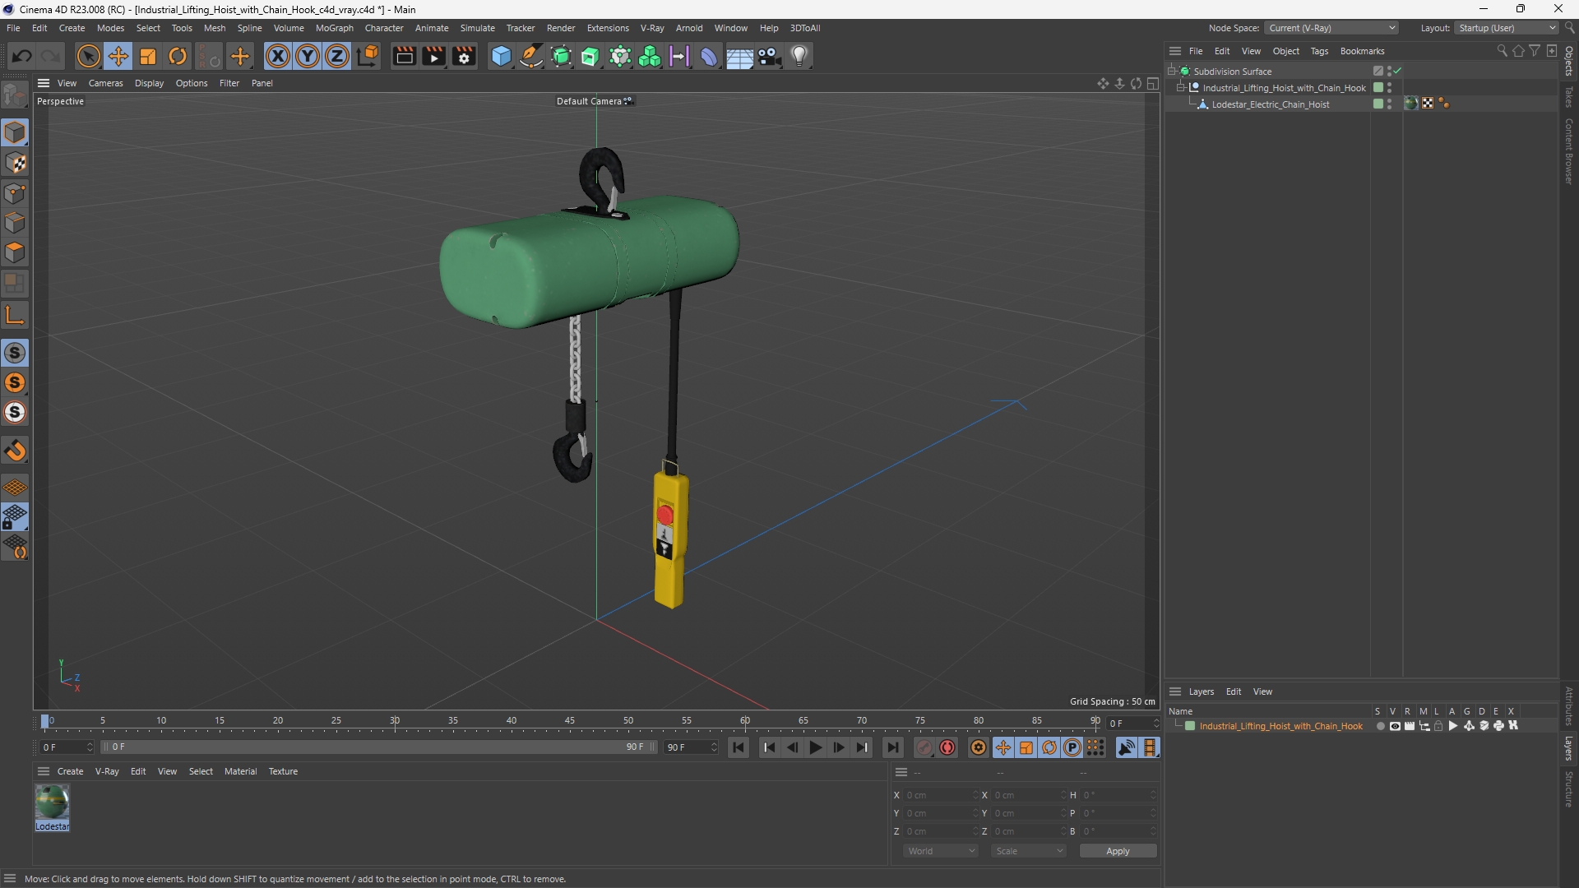Switch to Polygons mode

coord(15,252)
